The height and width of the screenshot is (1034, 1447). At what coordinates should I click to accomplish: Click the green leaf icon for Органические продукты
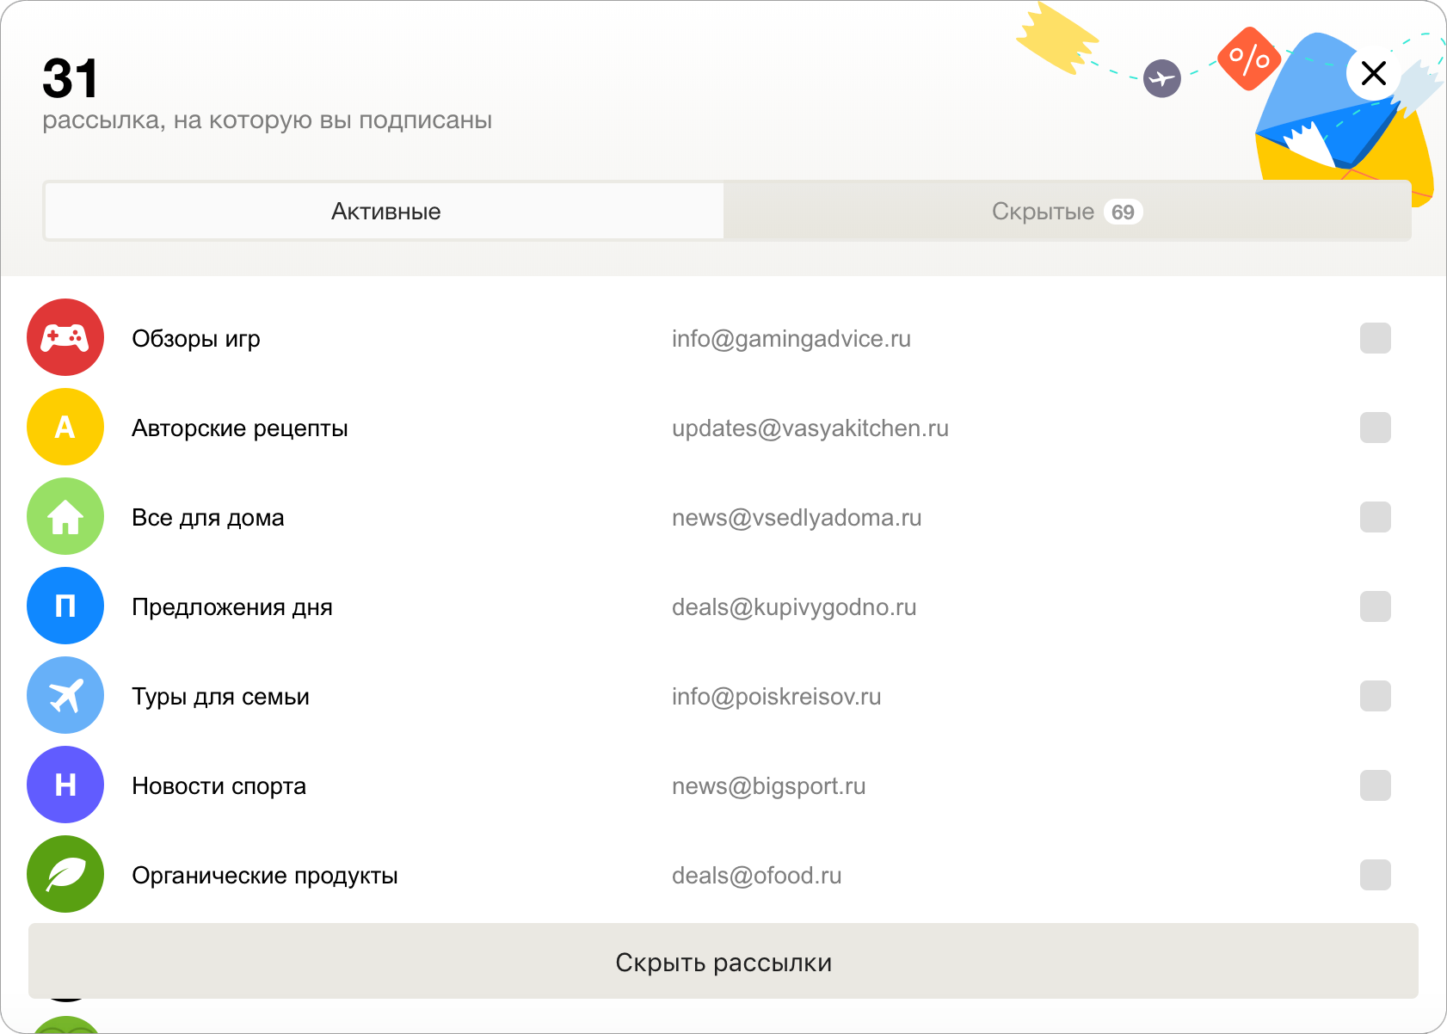point(65,875)
